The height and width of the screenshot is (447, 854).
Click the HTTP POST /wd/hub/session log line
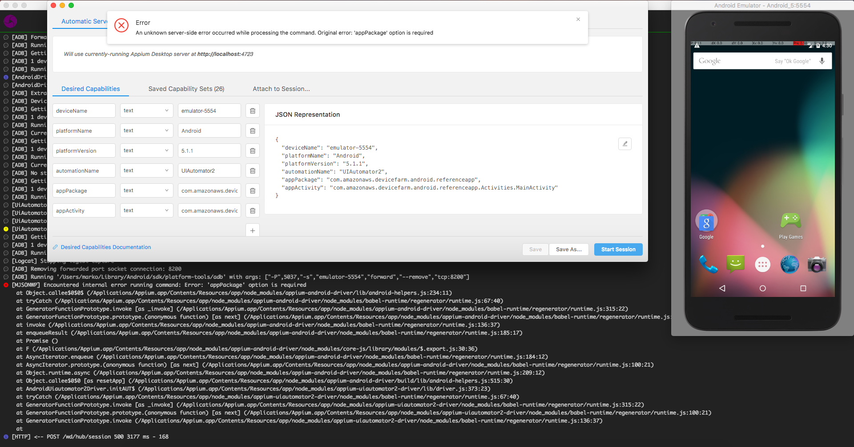(90, 437)
